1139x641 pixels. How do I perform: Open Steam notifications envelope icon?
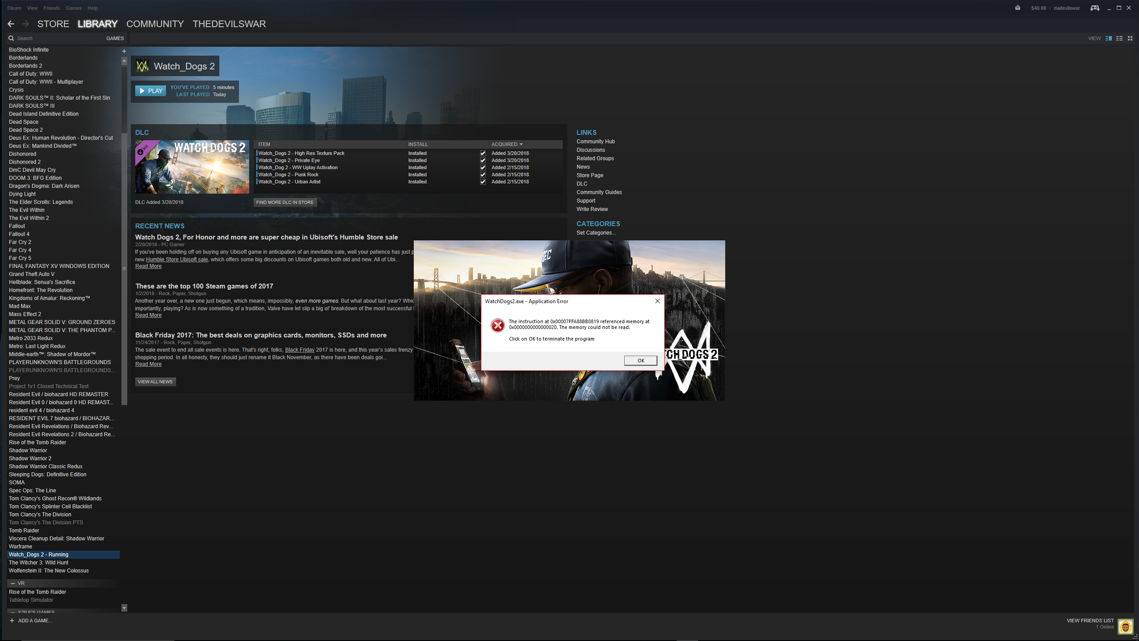point(1017,8)
